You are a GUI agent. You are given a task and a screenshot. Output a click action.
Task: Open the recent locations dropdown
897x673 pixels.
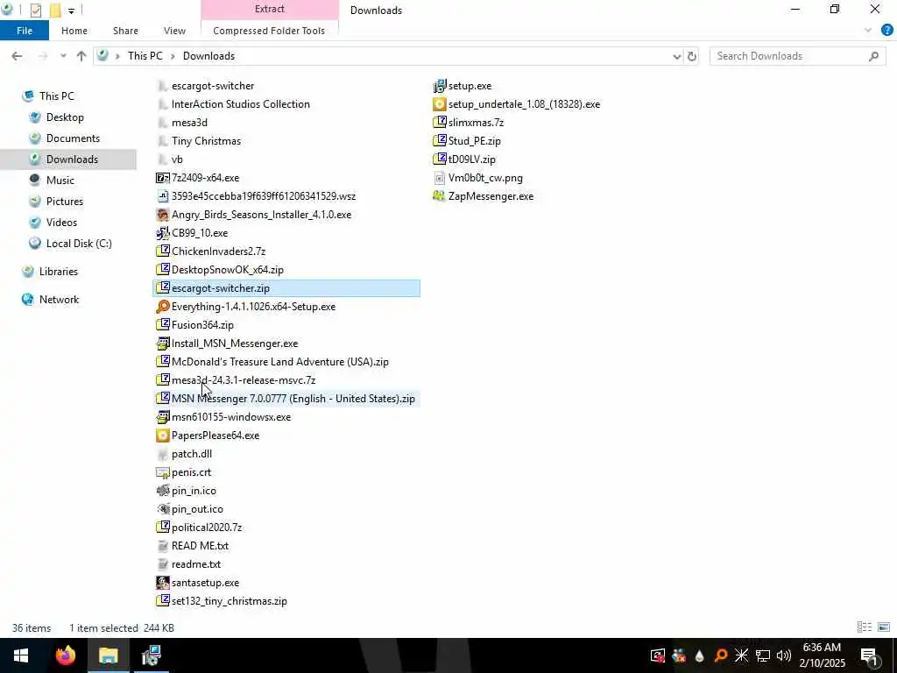click(63, 56)
